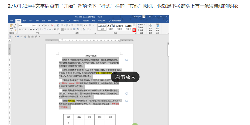Click the Paste clipboard icon
250x125 pixels.
click(x=11, y=26)
